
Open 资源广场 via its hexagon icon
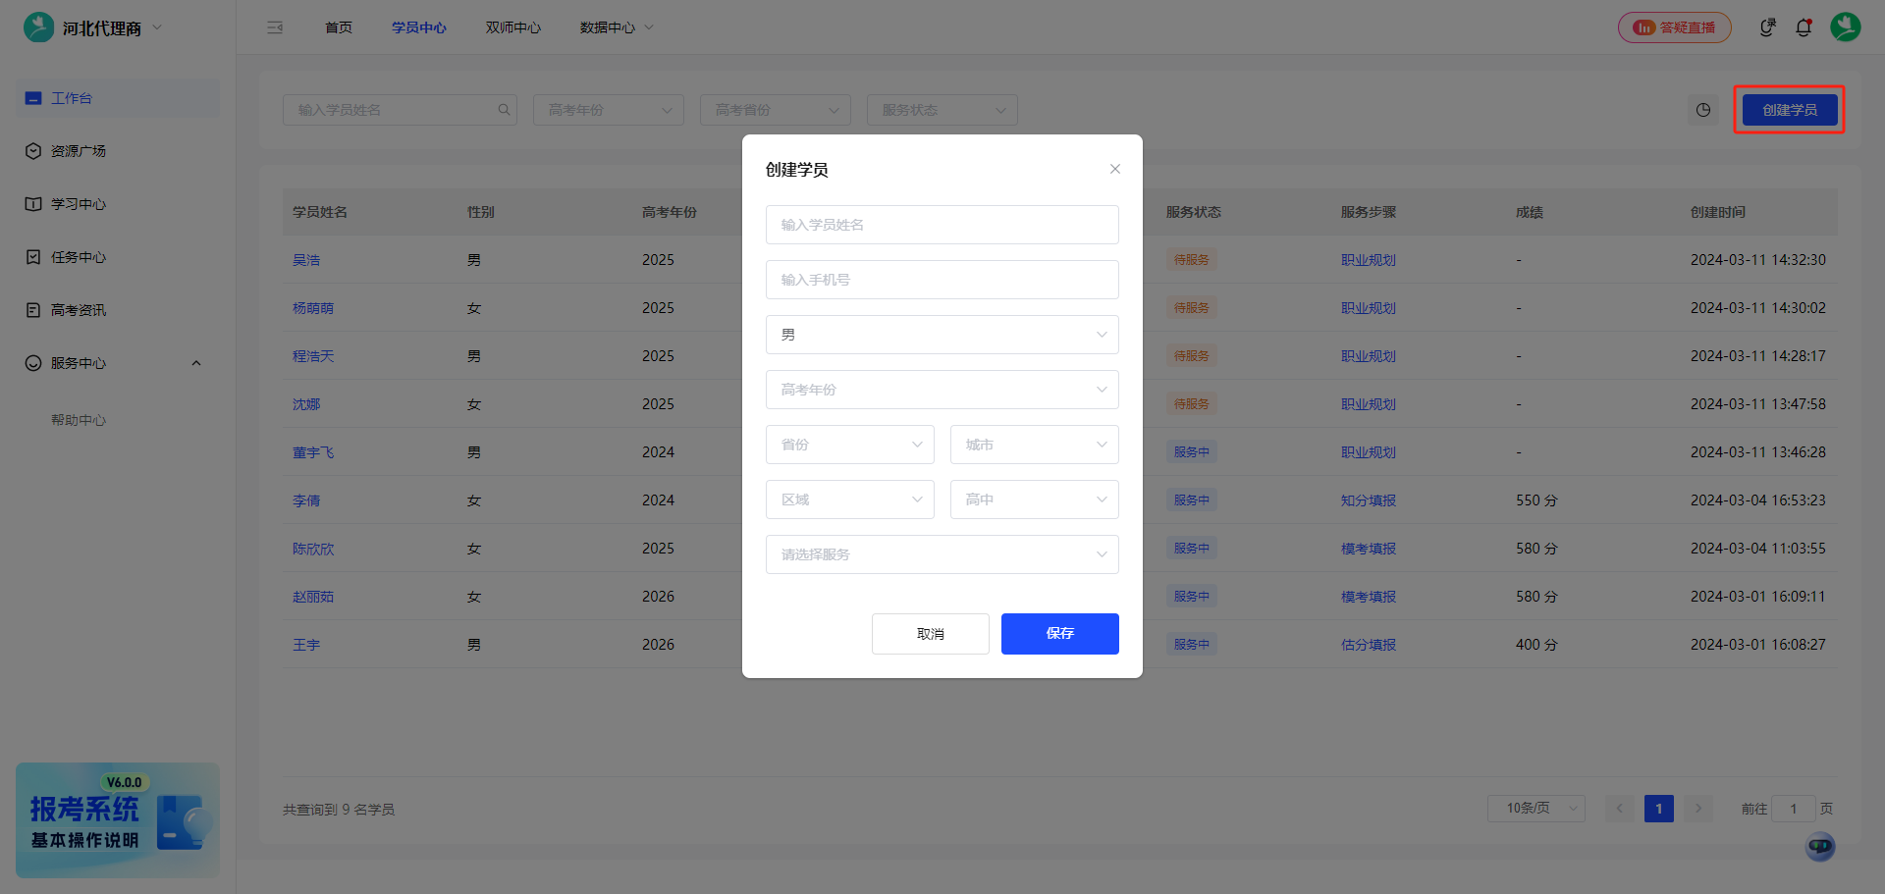click(x=32, y=150)
